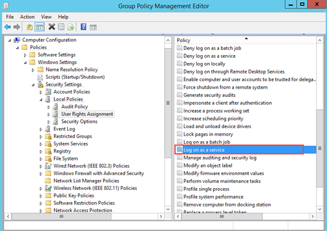Viewport: 327px width, 231px height.
Task: Expand the Security Options node
Action: (x=48, y=122)
